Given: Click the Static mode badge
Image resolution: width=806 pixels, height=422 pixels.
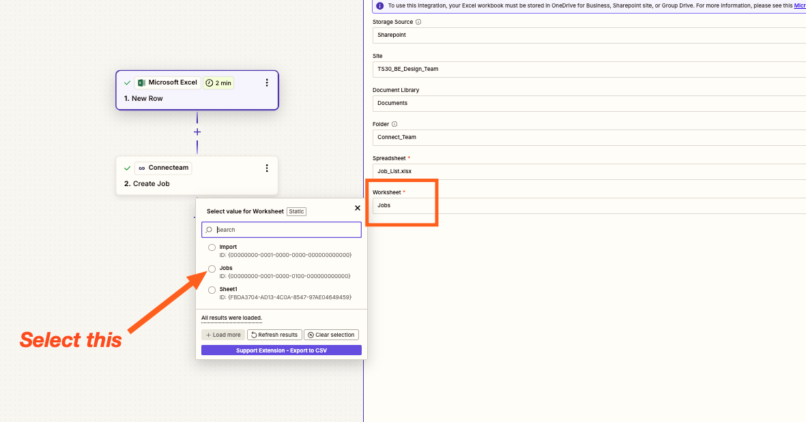Looking at the screenshot, I should [297, 211].
